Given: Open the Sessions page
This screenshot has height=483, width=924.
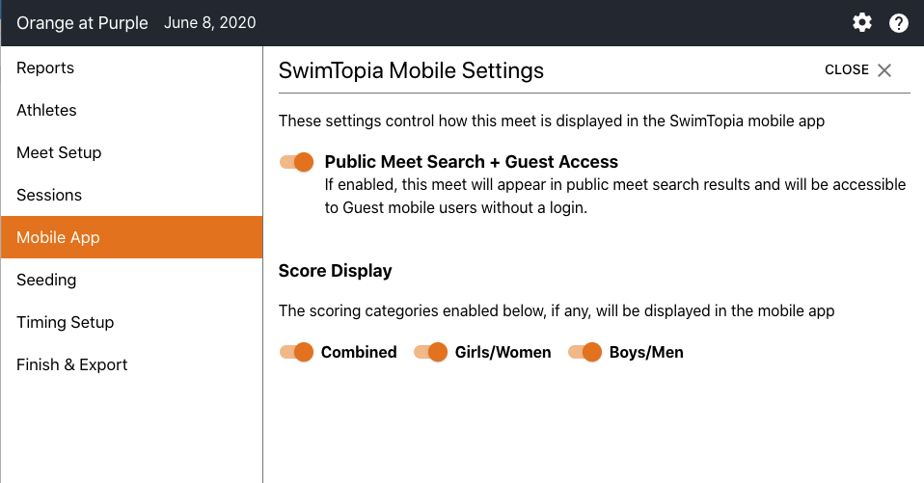Looking at the screenshot, I should click(x=49, y=195).
